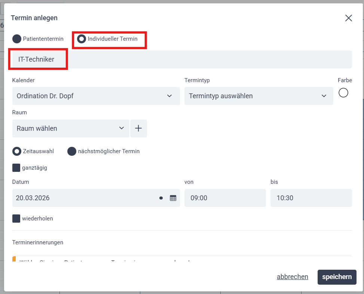This screenshot has width=364, height=294.
Task: Edit the von start time 09:00
Action: tap(225, 198)
